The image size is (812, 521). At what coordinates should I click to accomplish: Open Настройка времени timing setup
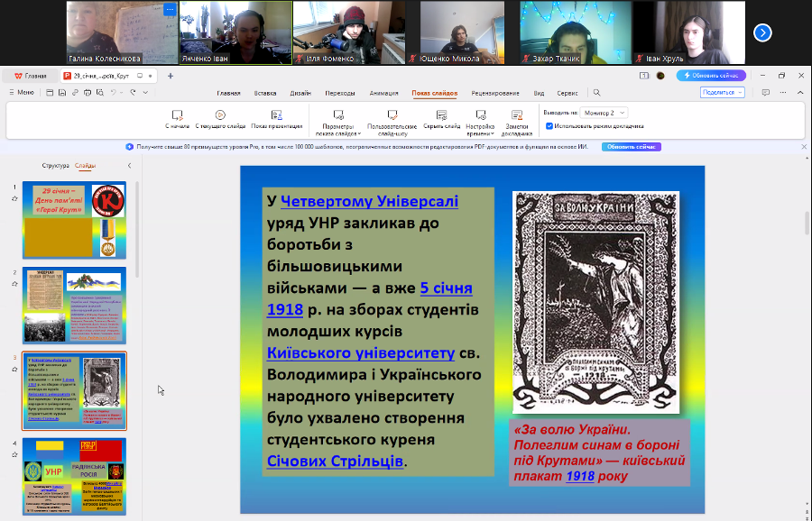(480, 123)
